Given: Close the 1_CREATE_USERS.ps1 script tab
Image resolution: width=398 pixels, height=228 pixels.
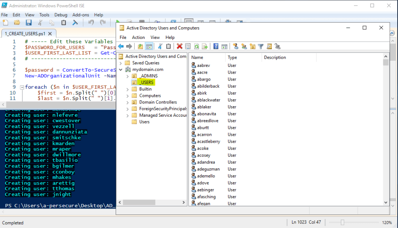Looking at the screenshot, I should [51, 33].
